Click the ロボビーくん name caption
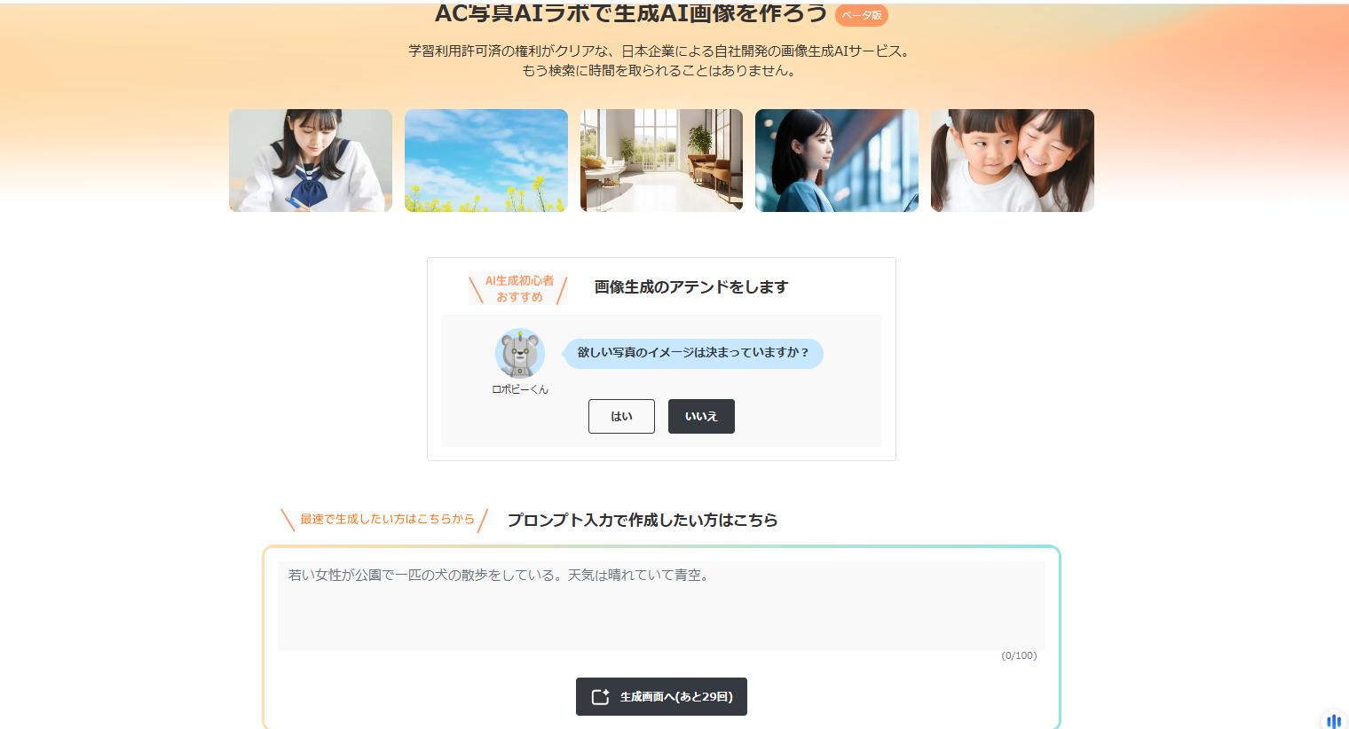Image resolution: width=1349 pixels, height=729 pixels. pyautogui.click(x=520, y=389)
